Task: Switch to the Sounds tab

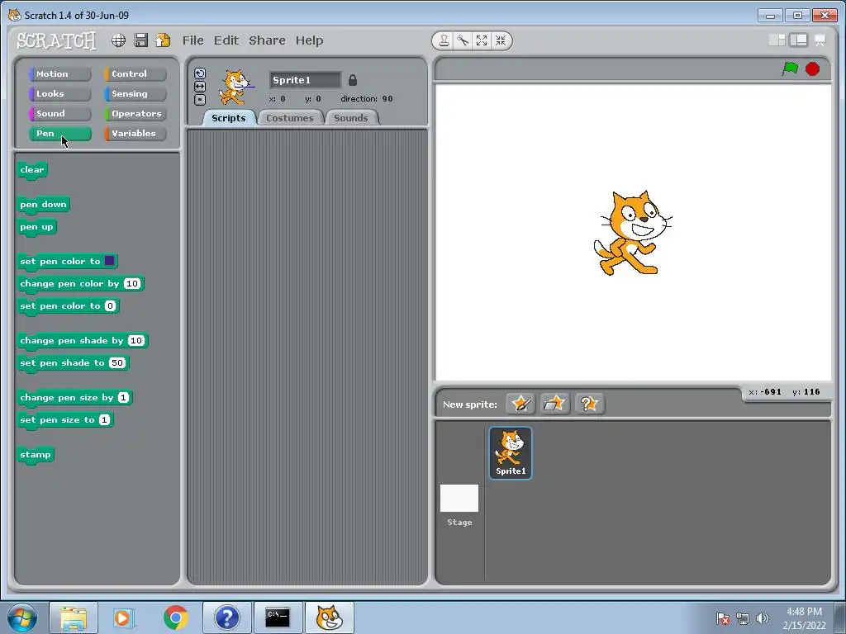Action: 350,118
